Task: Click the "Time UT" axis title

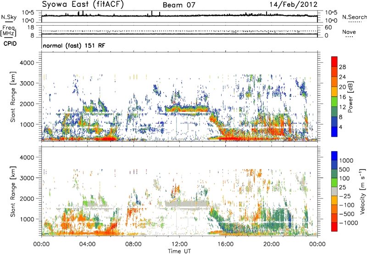Action: tap(179, 251)
